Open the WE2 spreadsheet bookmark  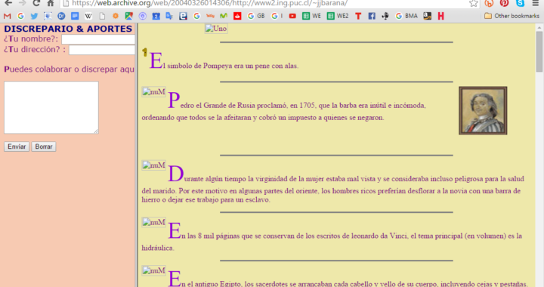tap(338, 16)
